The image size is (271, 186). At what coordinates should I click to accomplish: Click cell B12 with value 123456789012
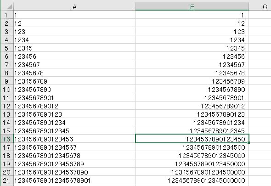point(192,106)
